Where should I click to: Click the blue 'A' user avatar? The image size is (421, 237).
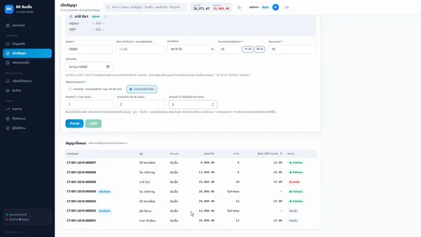tap(276, 7)
